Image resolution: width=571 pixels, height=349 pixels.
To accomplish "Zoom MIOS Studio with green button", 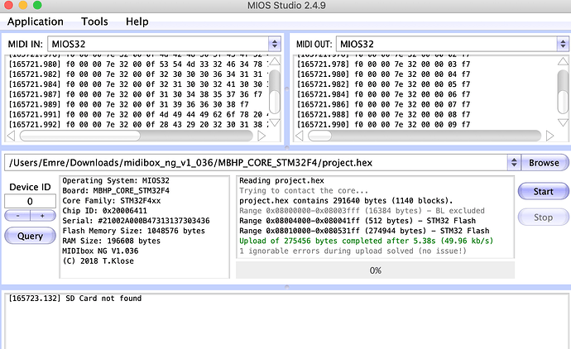I will [37, 5].
